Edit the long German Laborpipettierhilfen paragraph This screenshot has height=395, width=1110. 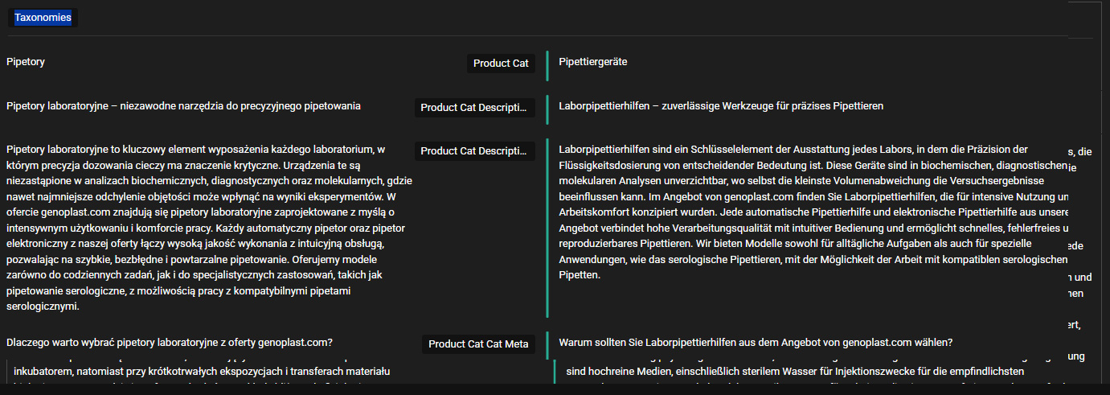coord(812,212)
